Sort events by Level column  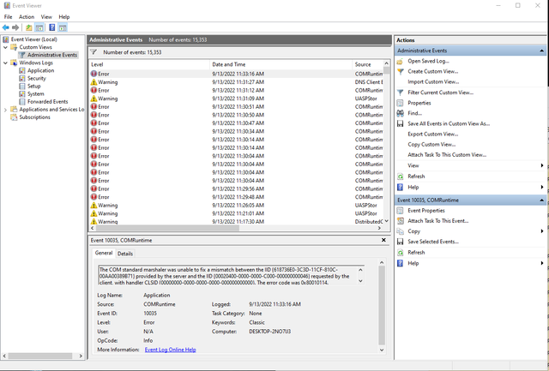pos(149,64)
